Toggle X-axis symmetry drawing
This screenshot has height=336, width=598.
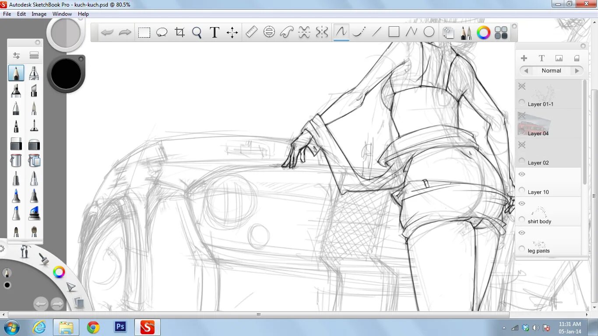pos(304,32)
